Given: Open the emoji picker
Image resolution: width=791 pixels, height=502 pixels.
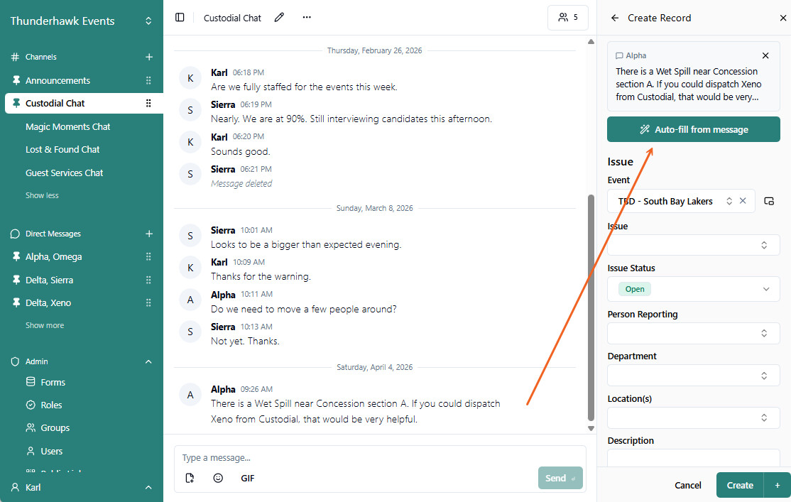Looking at the screenshot, I should pos(218,478).
